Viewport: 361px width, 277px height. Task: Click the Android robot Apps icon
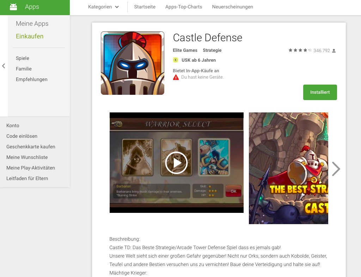pos(13,7)
